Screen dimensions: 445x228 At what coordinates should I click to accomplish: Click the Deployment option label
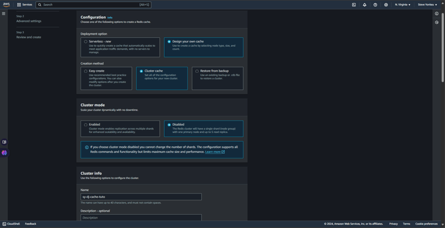[x=93, y=34]
